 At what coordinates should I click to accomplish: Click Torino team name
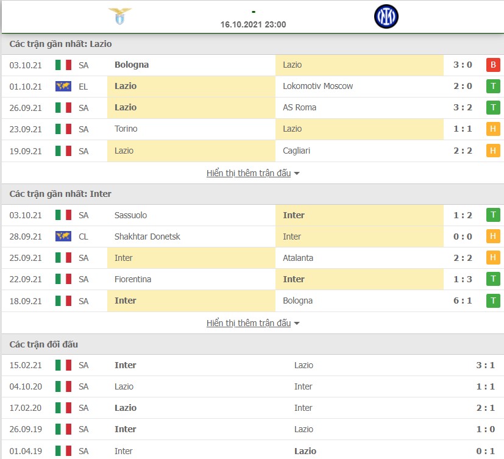click(126, 129)
